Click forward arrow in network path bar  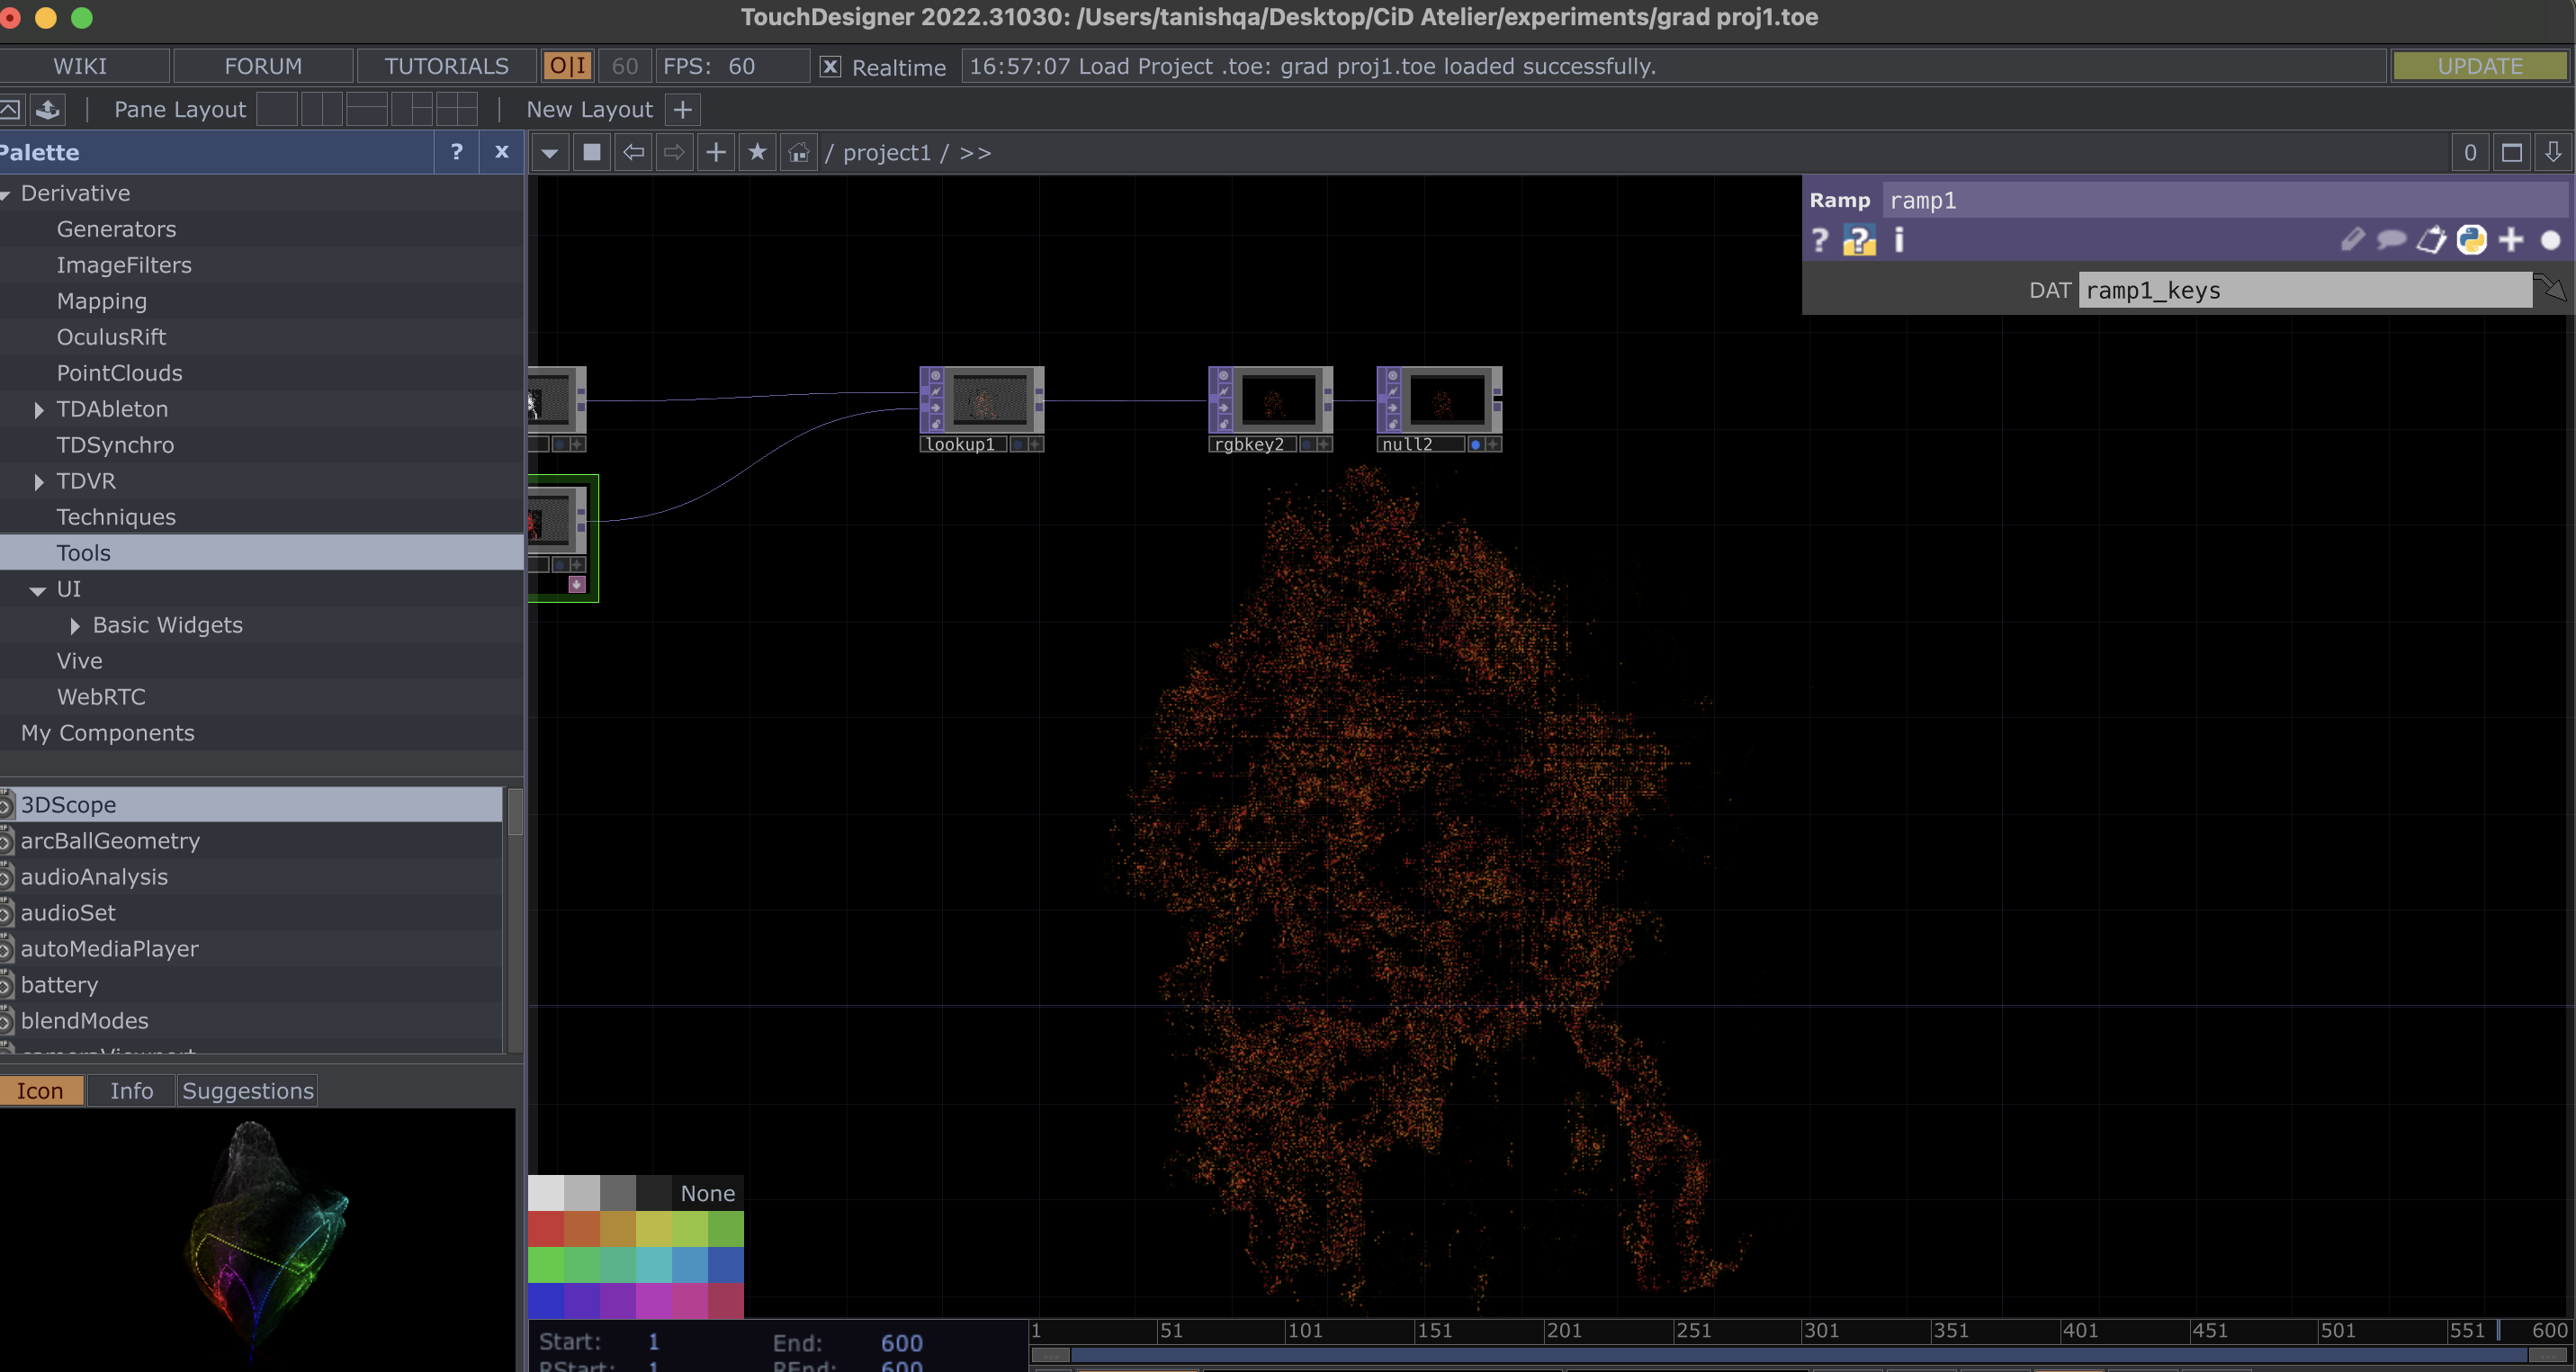(674, 153)
